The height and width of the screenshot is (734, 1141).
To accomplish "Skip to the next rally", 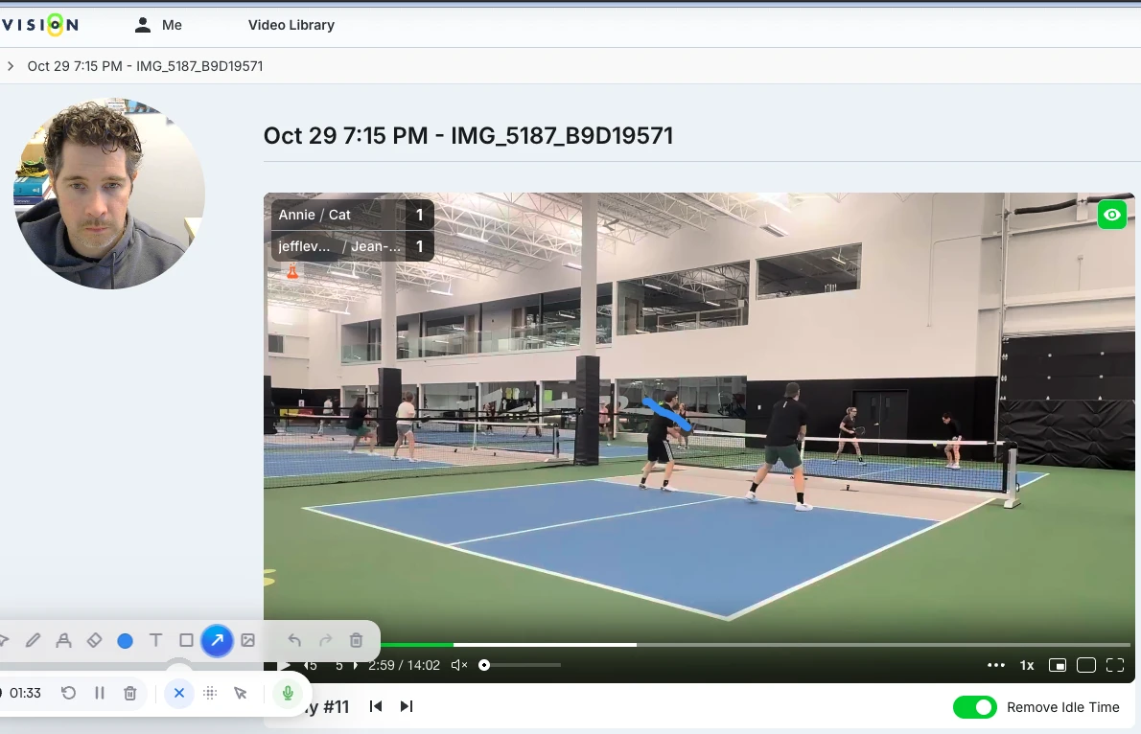I will pyautogui.click(x=406, y=706).
